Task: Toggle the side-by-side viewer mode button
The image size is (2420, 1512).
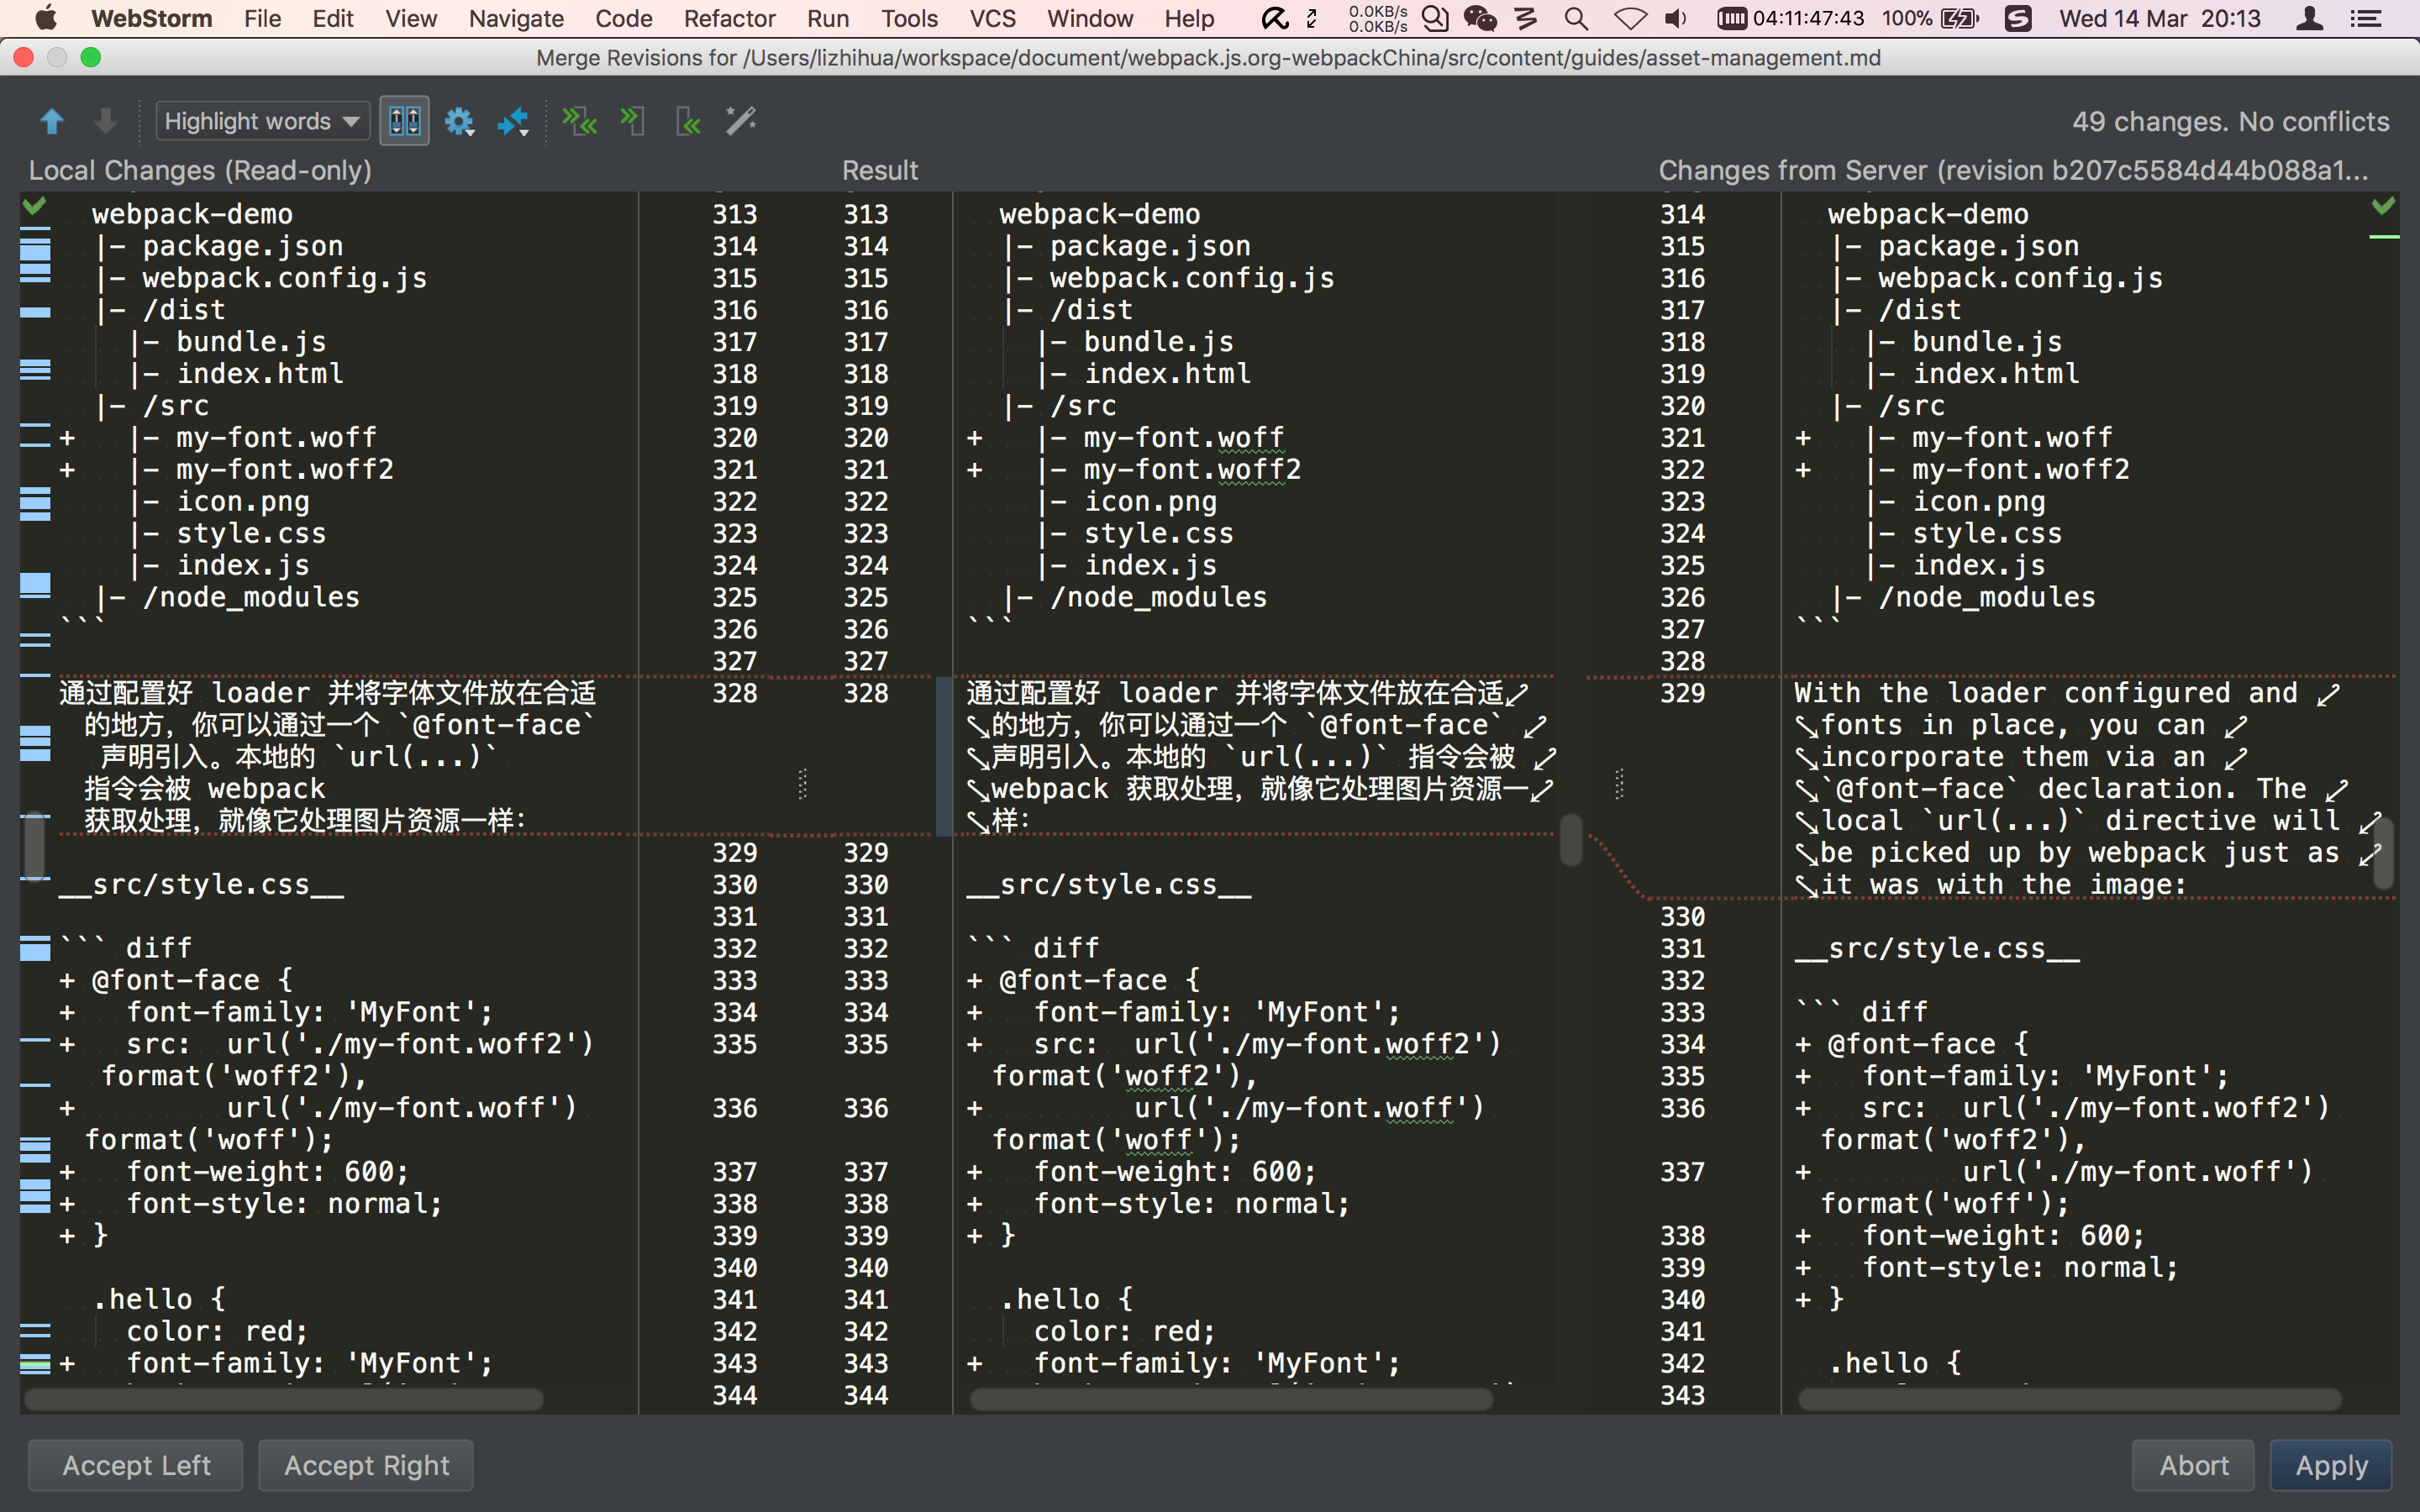Action: click(x=404, y=119)
